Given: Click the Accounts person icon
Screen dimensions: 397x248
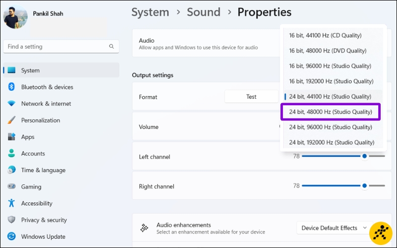Looking at the screenshot, I should 11,153.
